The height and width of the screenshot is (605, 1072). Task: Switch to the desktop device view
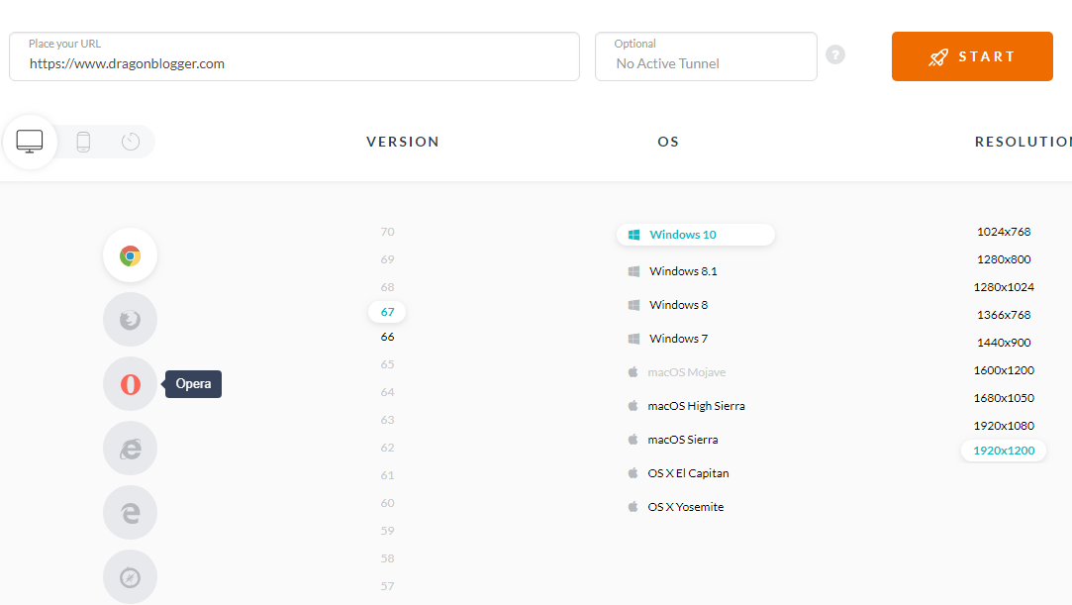tap(31, 142)
